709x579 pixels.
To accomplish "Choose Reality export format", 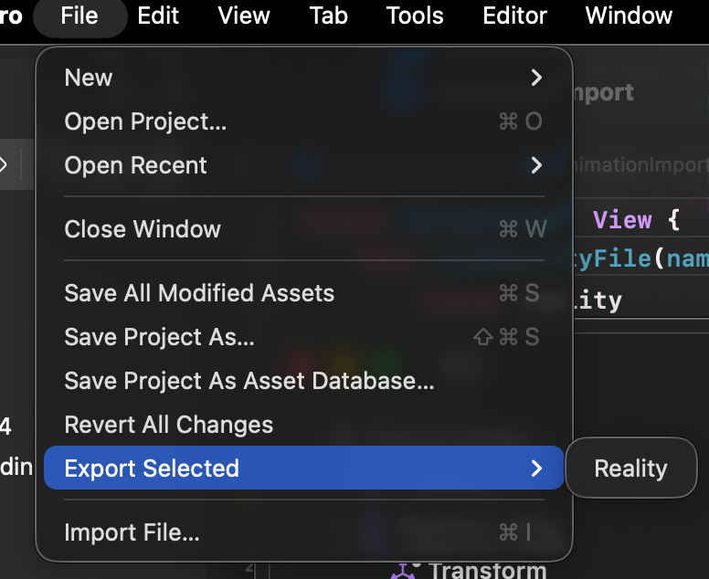I will (x=630, y=468).
